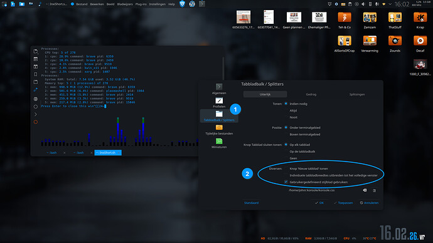Clear the stylesheet path field
Image resolution: width=433 pixels, height=243 pixels.
click(365, 190)
